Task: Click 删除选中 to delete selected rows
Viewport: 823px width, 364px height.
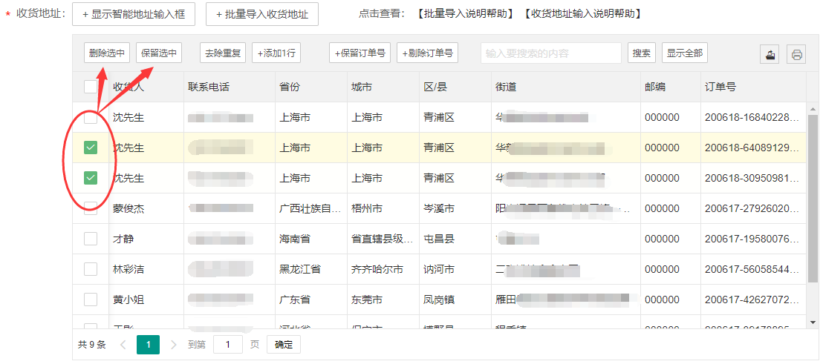Action: tap(106, 53)
